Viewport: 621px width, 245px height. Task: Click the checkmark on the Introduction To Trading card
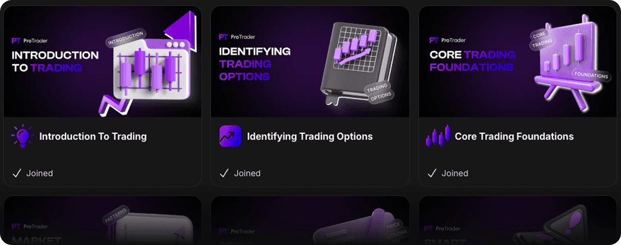click(x=17, y=173)
